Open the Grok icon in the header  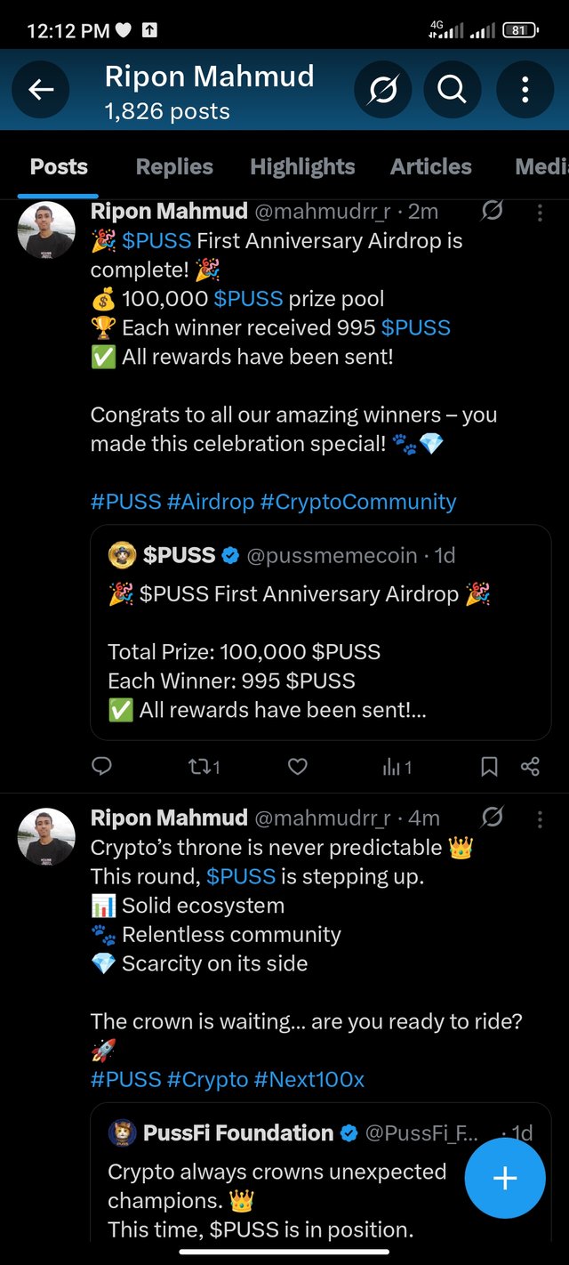[x=382, y=90]
